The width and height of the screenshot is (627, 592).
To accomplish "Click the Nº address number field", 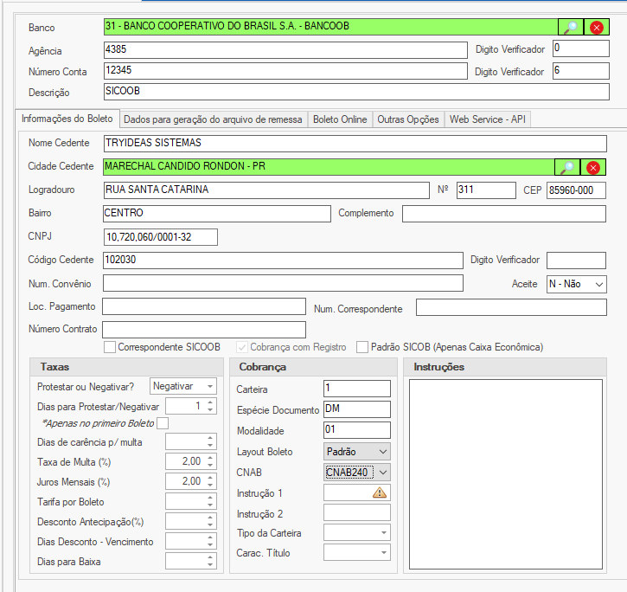I will (x=486, y=190).
